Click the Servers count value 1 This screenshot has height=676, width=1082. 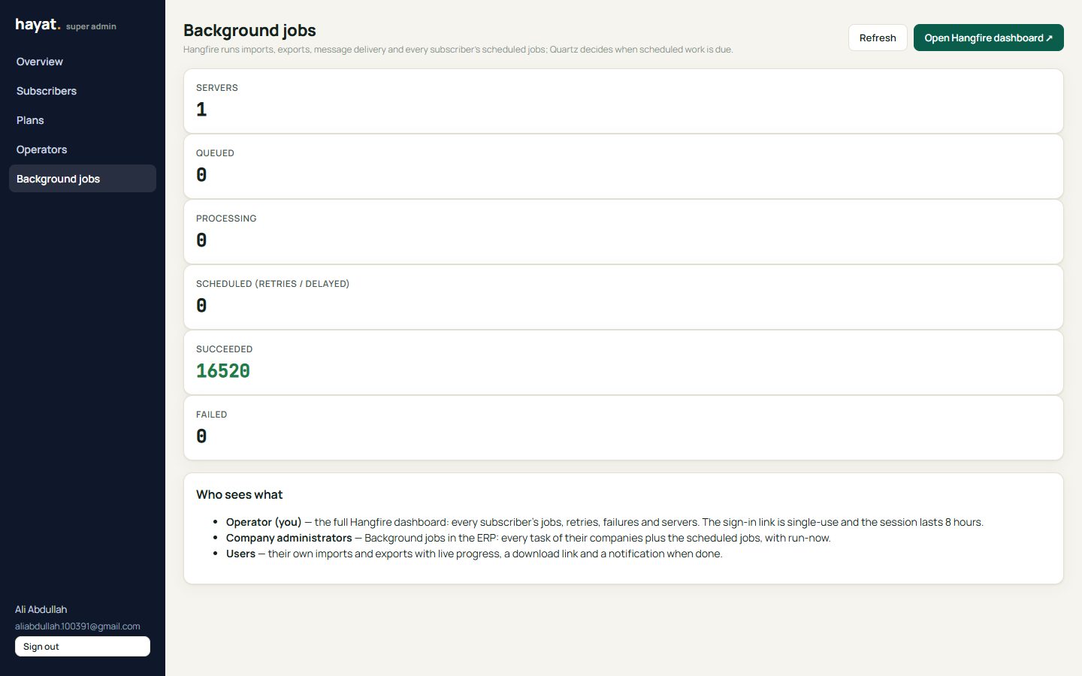pyautogui.click(x=201, y=110)
